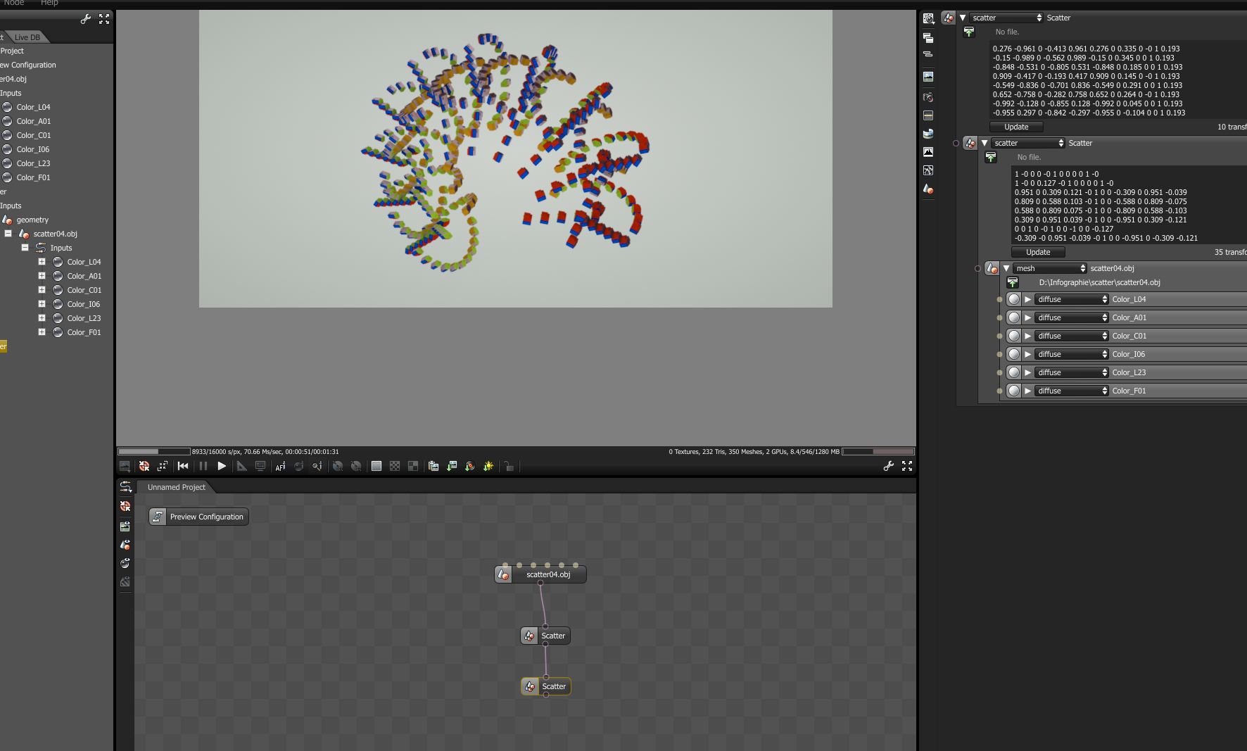Recenter the render view with the target icon in the viewport toolbar
The image size is (1247, 751).
pyautogui.click(x=144, y=466)
